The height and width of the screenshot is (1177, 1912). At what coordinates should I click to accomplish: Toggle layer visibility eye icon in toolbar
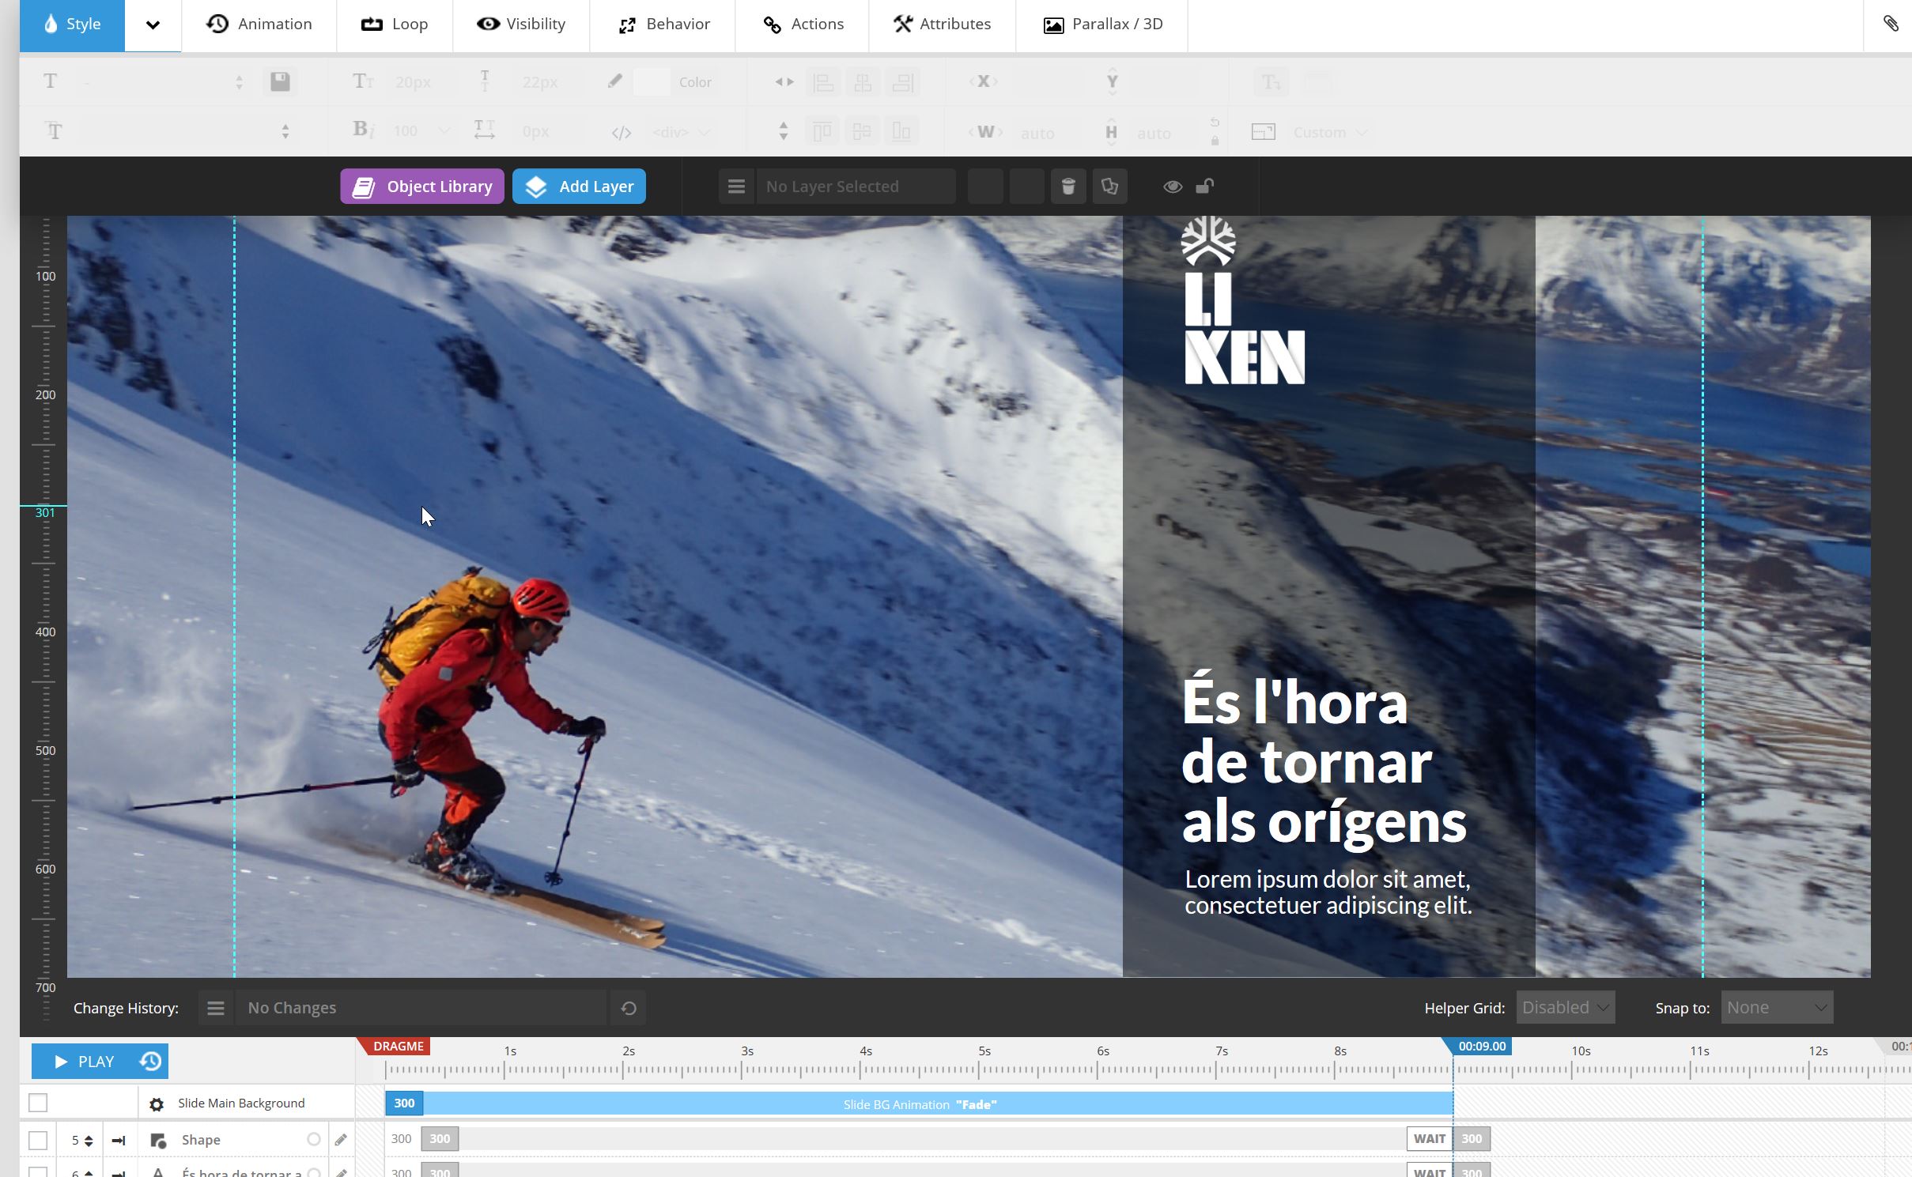(1172, 187)
